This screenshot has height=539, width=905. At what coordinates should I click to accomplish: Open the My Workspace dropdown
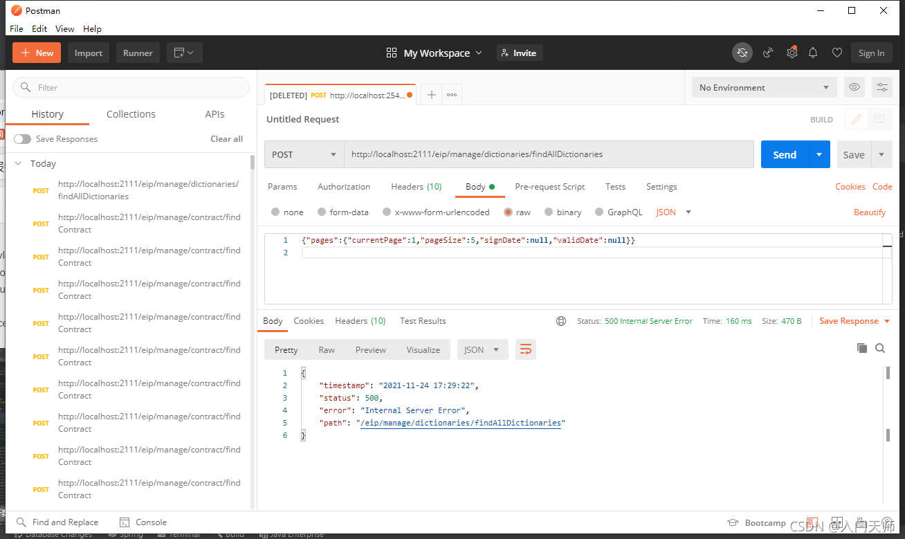click(x=443, y=53)
